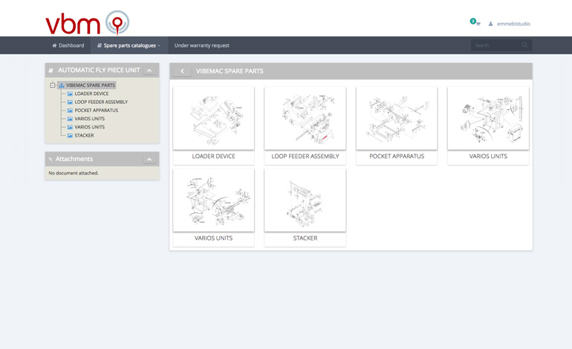This screenshot has height=349, width=572.
Task: Click the cart item count badge
Action: click(x=472, y=21)
